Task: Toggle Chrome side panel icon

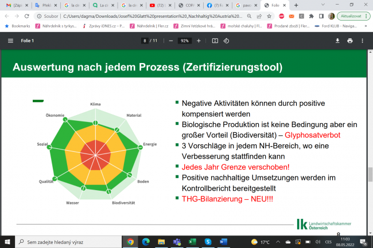Action: tap(321, 16)
